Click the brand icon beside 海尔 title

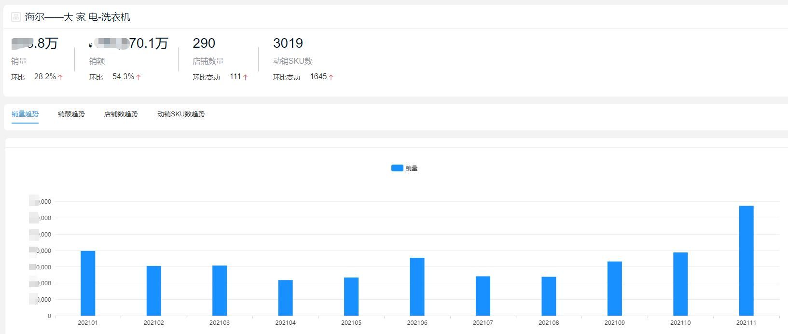16,17
